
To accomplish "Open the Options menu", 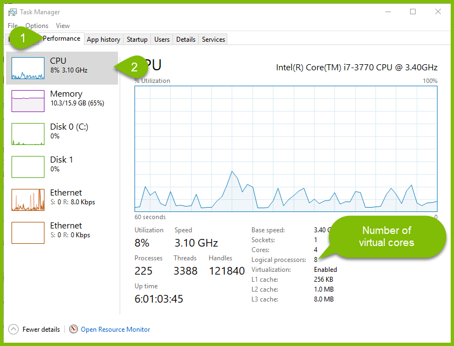I will pyautogui.click(x=37, y=25).
